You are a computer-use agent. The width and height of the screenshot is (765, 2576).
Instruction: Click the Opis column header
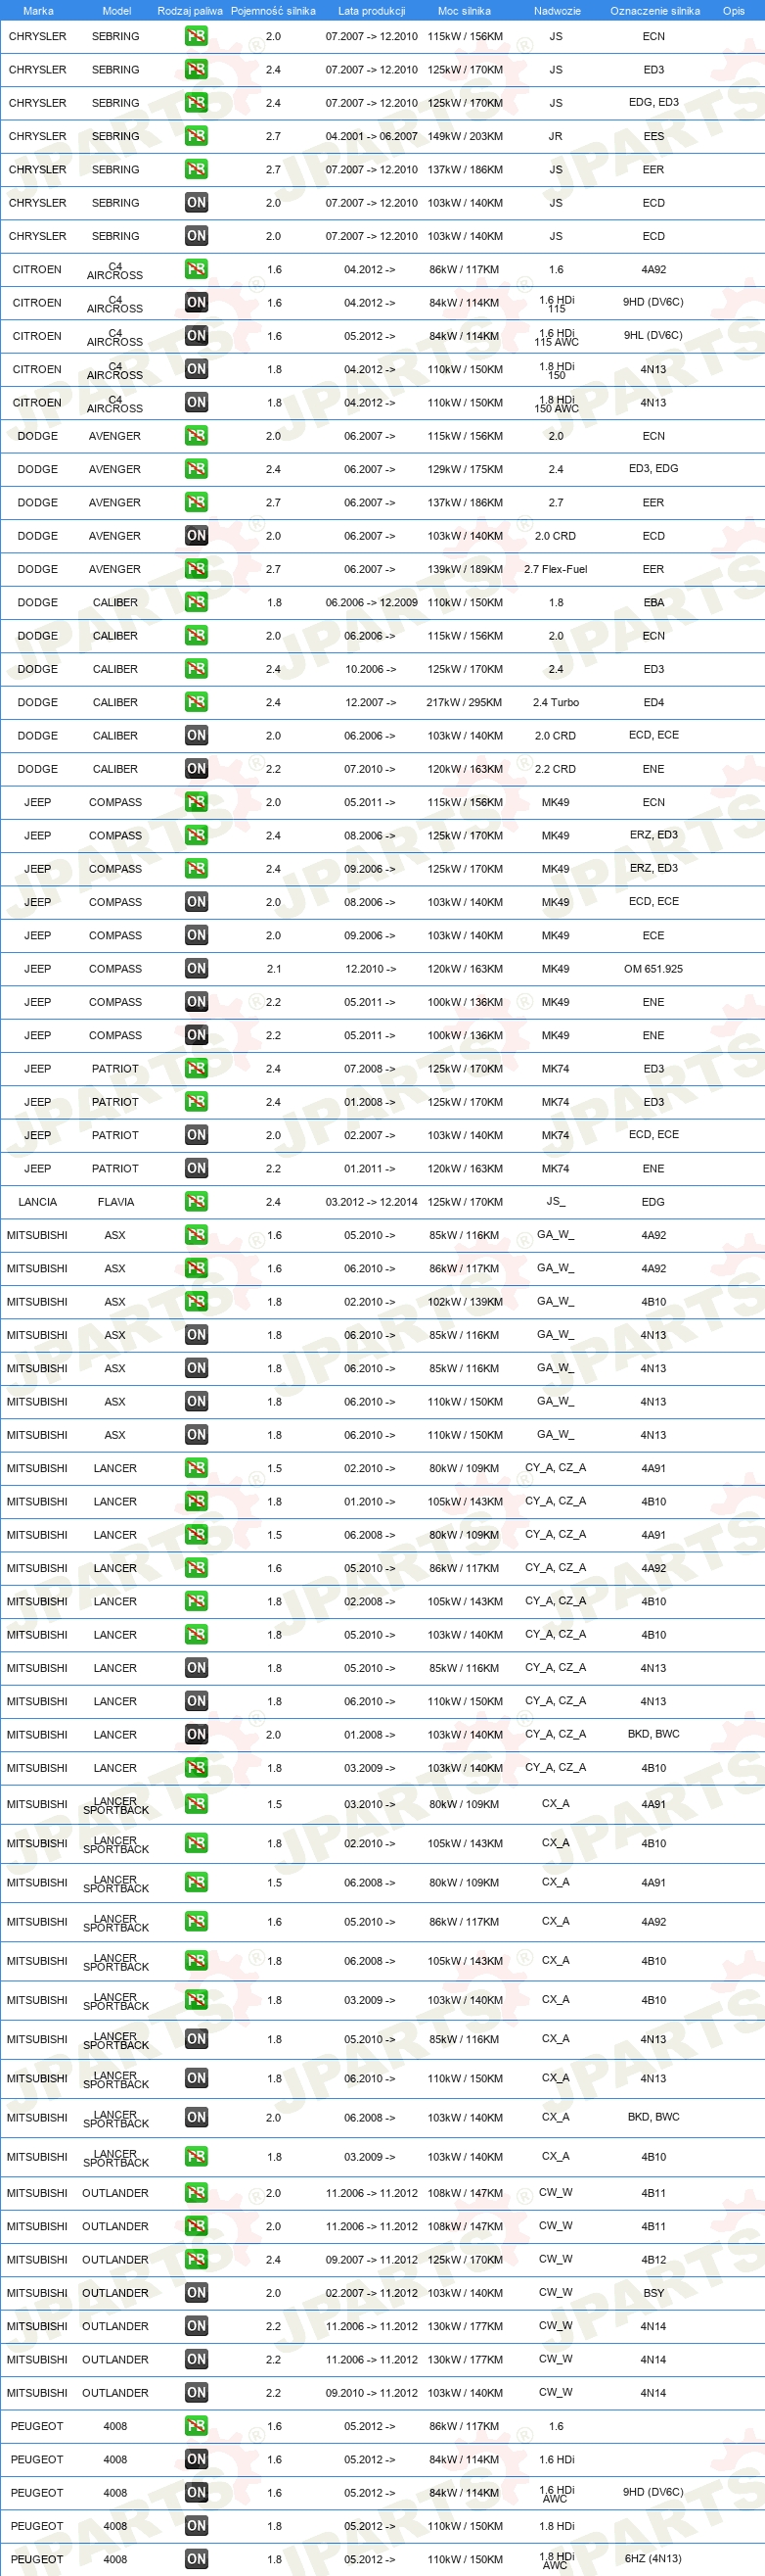click(734, 11)
